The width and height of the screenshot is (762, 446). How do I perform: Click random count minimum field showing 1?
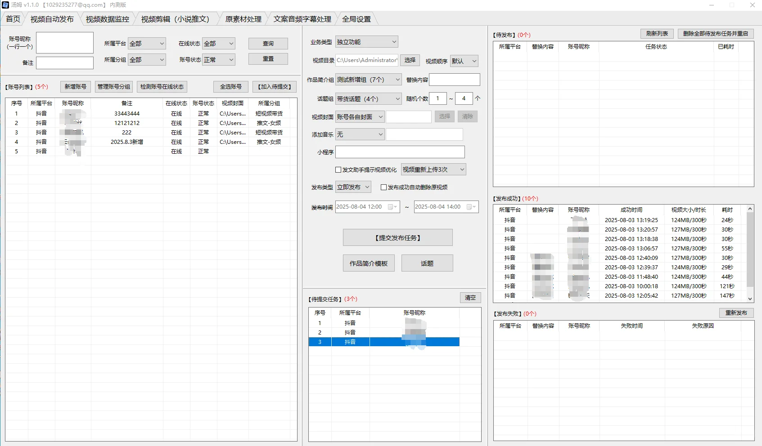tap(438, 98)
